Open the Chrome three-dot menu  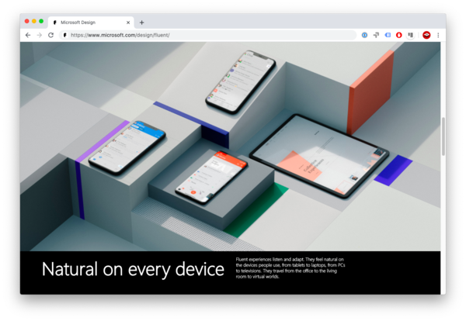(438, 36)
